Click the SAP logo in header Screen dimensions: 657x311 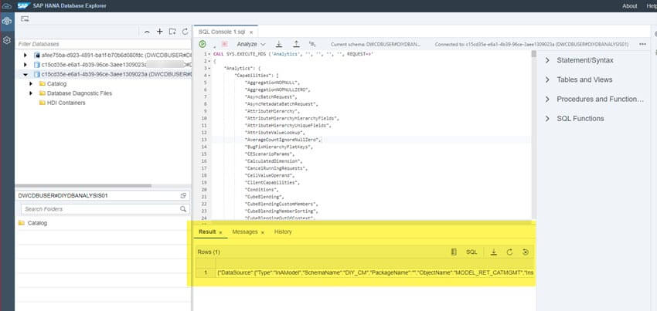(x=22, y=6)
